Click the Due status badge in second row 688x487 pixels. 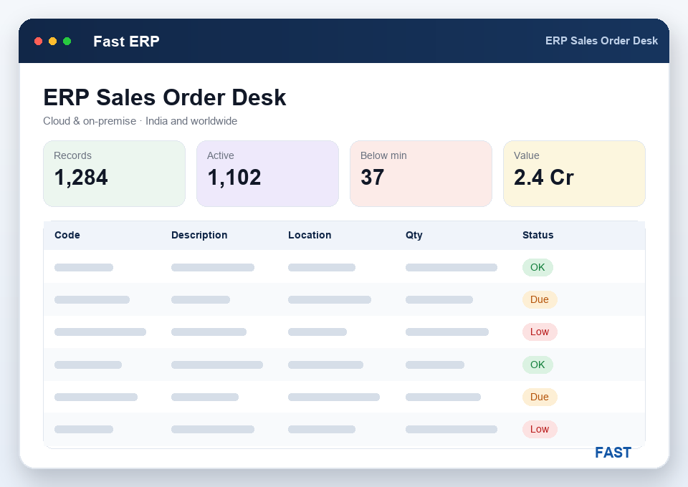point(540,300)
